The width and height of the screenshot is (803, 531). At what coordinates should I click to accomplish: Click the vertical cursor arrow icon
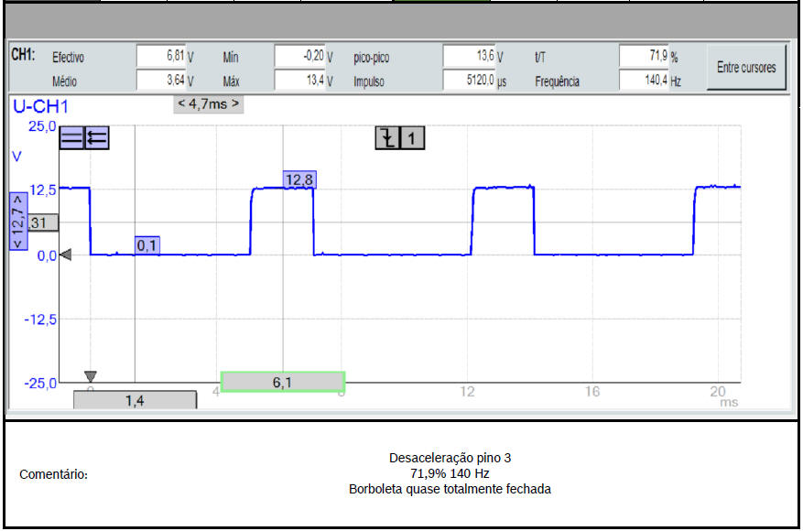(96, 138)
